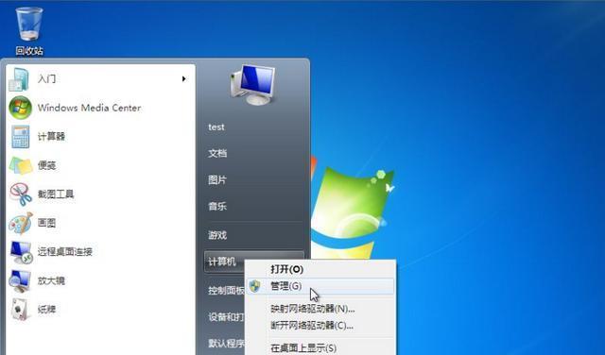This screenshot has width=605, height=355.
Task: Open the 放大镜 magnifier icon
Action: (x=20, y=280)
